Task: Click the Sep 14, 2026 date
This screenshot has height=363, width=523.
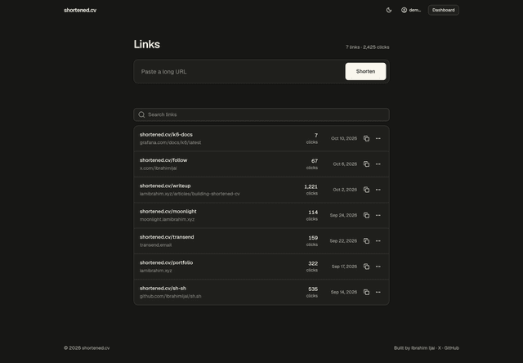Action: [x=344, y=292]
